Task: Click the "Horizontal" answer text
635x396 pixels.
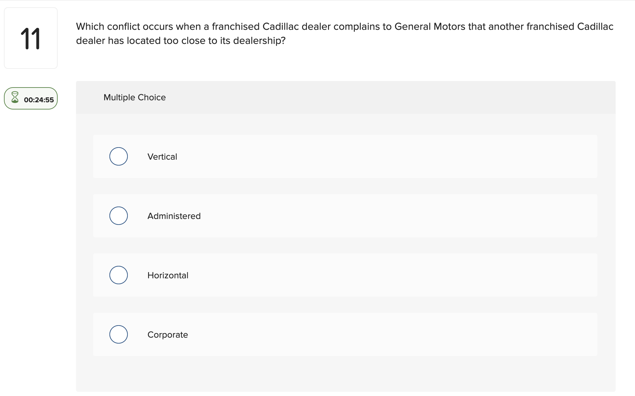Action: [168, 275]
